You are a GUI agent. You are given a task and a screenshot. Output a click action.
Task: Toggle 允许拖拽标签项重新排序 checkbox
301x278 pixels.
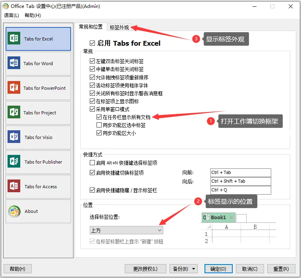click(92, 77)
